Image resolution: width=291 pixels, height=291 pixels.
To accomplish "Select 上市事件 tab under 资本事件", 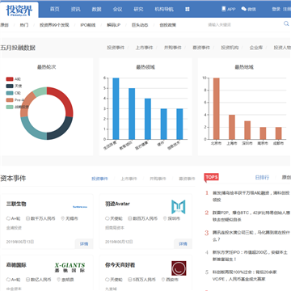I will tap(129, 179).
